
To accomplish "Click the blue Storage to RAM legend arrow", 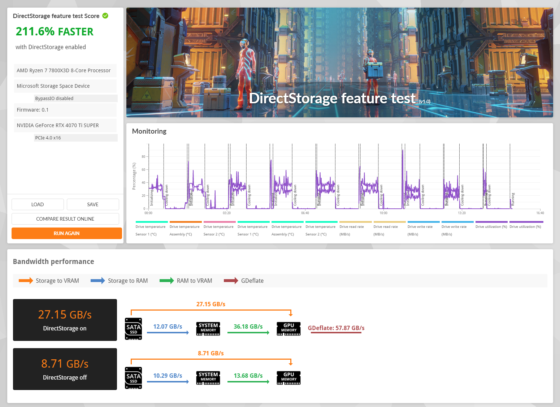I will click(x=98, y=281).
